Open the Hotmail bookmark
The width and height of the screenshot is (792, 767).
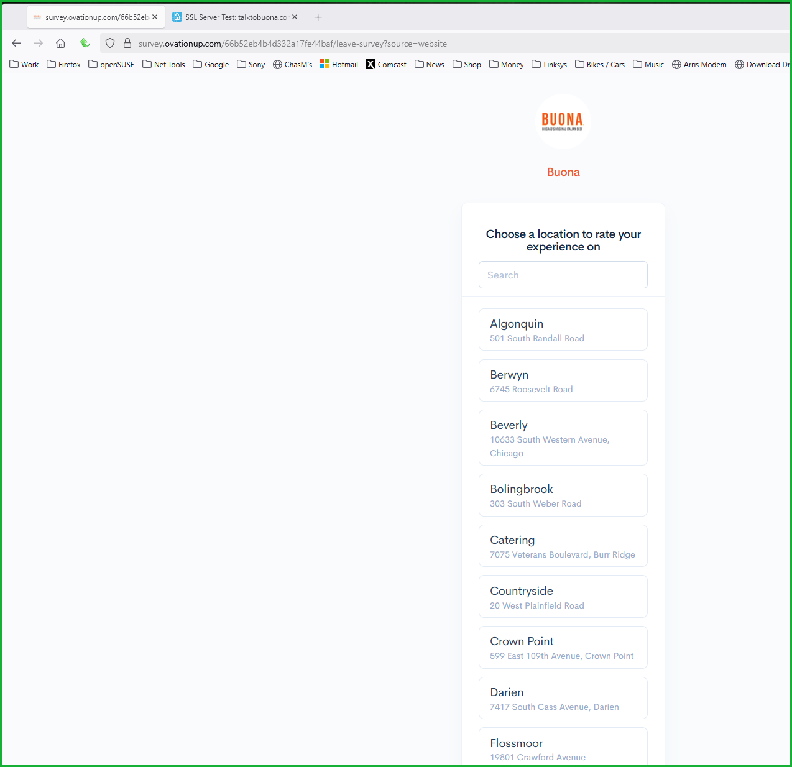[x=339, y=64]
